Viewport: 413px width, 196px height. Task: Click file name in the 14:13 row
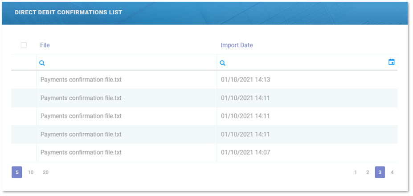pos(81,80)
